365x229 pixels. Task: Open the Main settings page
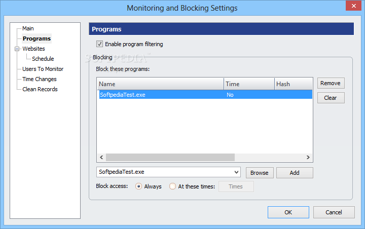[x=28, y=28]
